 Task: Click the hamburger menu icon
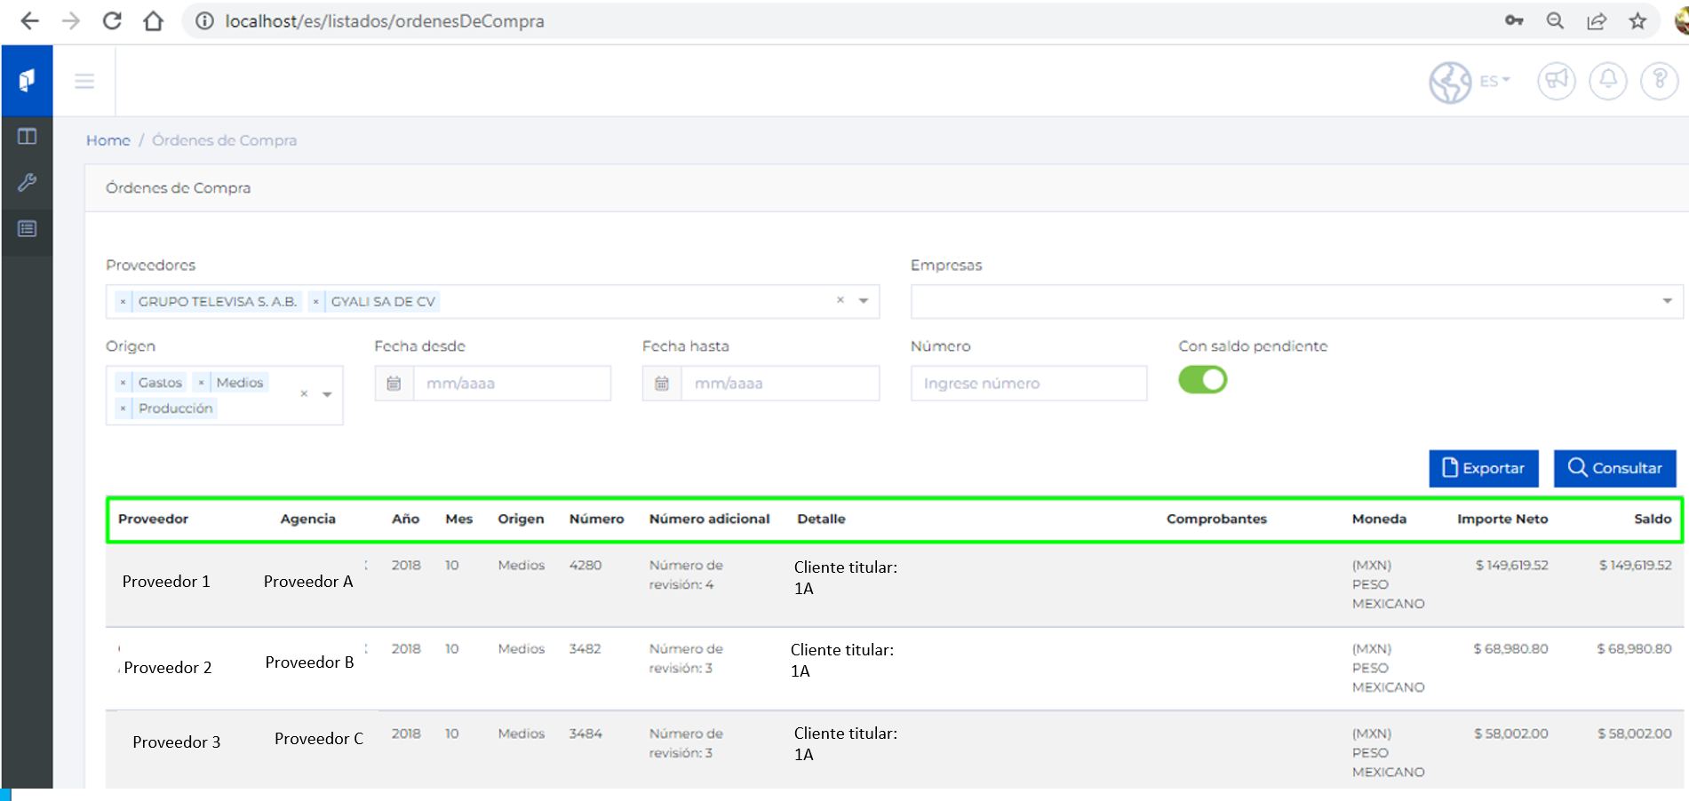point(84,82)
